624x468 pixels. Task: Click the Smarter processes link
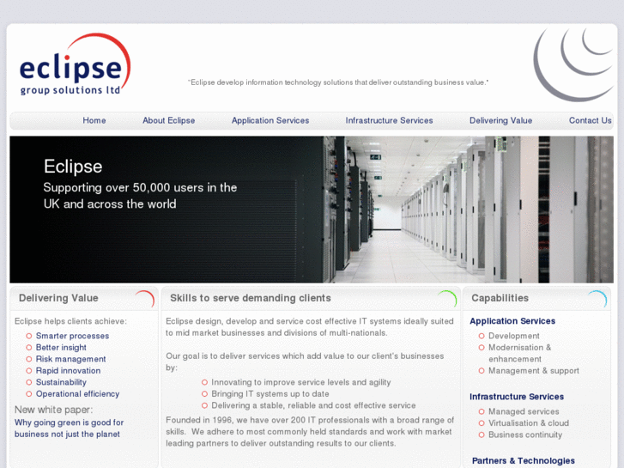(x=72, y=336)
